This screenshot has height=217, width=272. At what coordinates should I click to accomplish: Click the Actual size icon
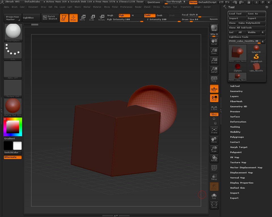(214, 60)
